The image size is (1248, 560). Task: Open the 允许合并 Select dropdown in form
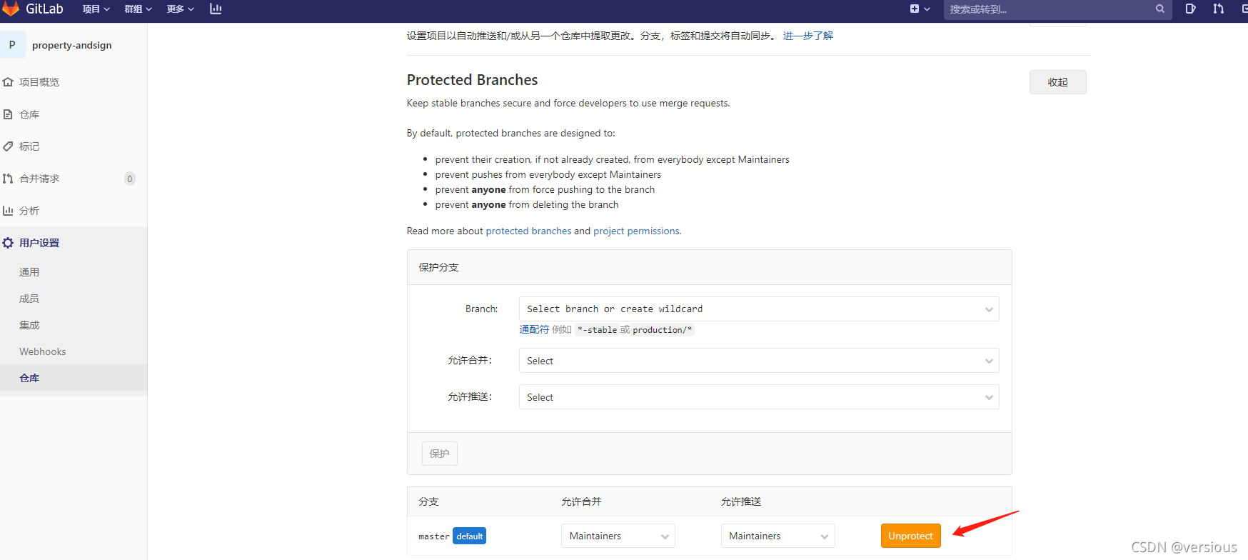point(759,361)
